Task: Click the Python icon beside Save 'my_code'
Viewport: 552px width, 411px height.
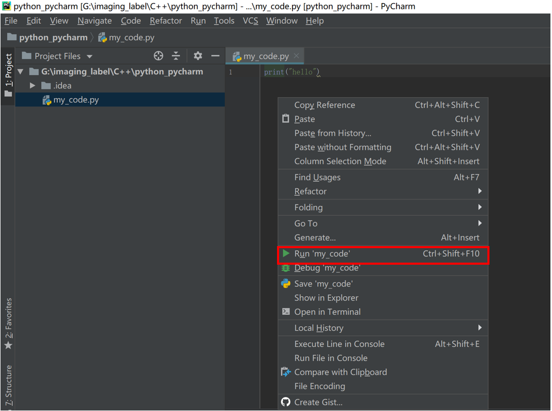Action: point(285,283)
